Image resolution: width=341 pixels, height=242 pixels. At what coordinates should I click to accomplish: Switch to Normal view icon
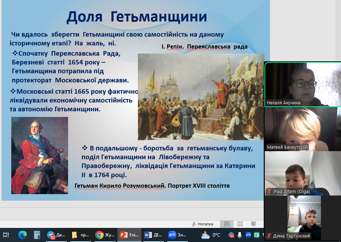point(227,224)
